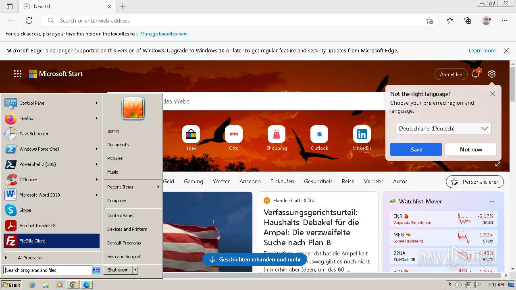Click the Anmelden sign-in button
The width and height of the screenshot is (516, 290).
[x=451, y=74]
